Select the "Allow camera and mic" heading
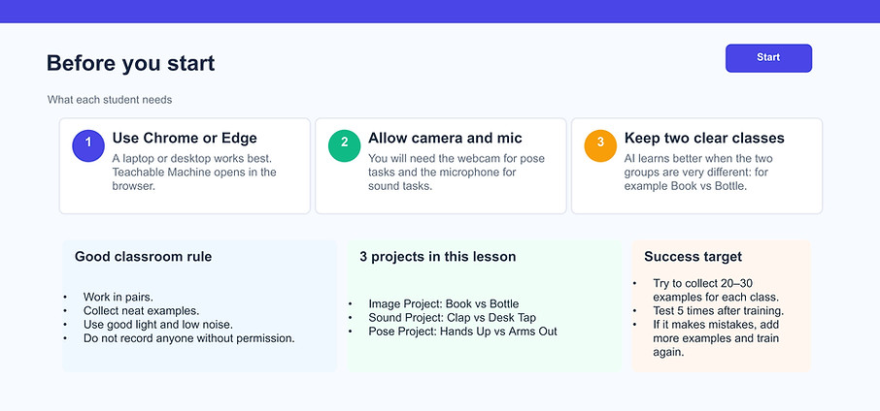Screen dimensions: 880x411 (x=445, y=138)
